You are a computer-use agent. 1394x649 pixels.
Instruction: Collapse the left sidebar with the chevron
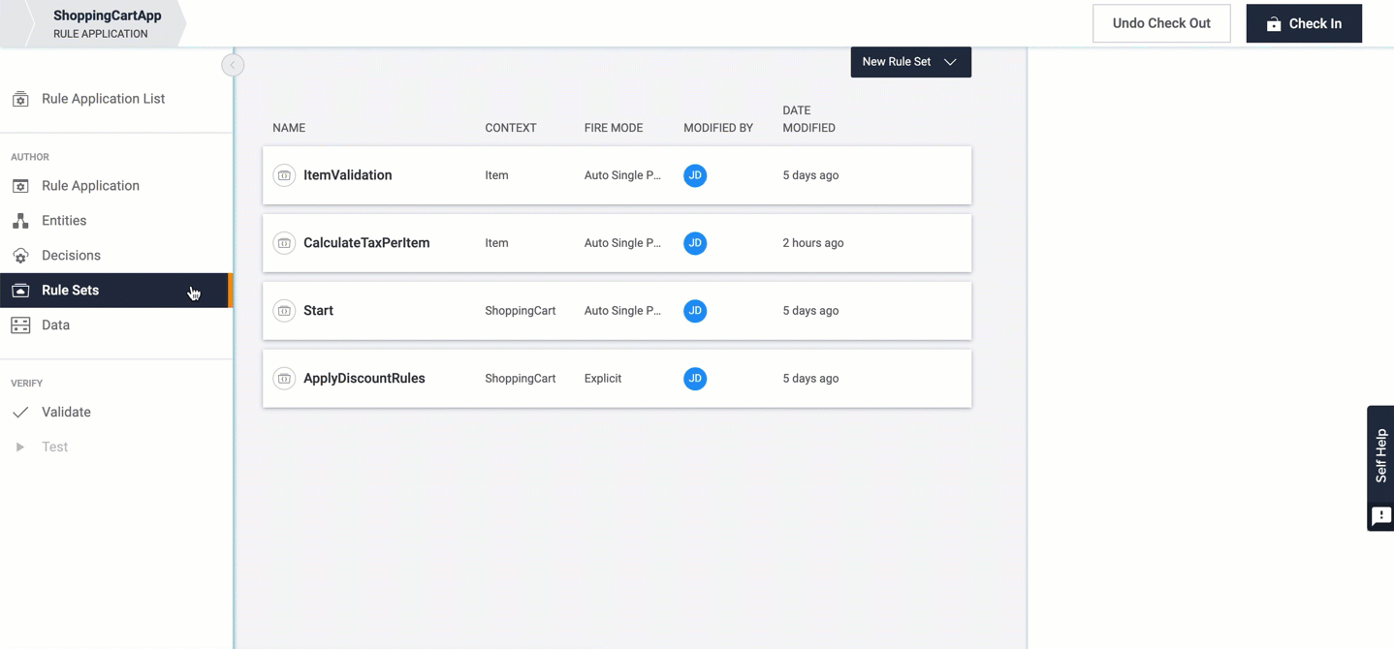pos(233,65)
